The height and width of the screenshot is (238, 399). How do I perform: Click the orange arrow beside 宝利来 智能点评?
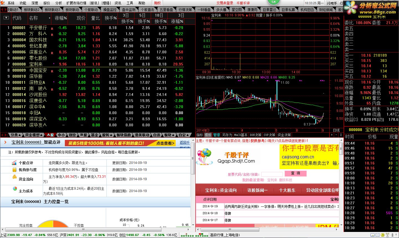tap(5, 142)
